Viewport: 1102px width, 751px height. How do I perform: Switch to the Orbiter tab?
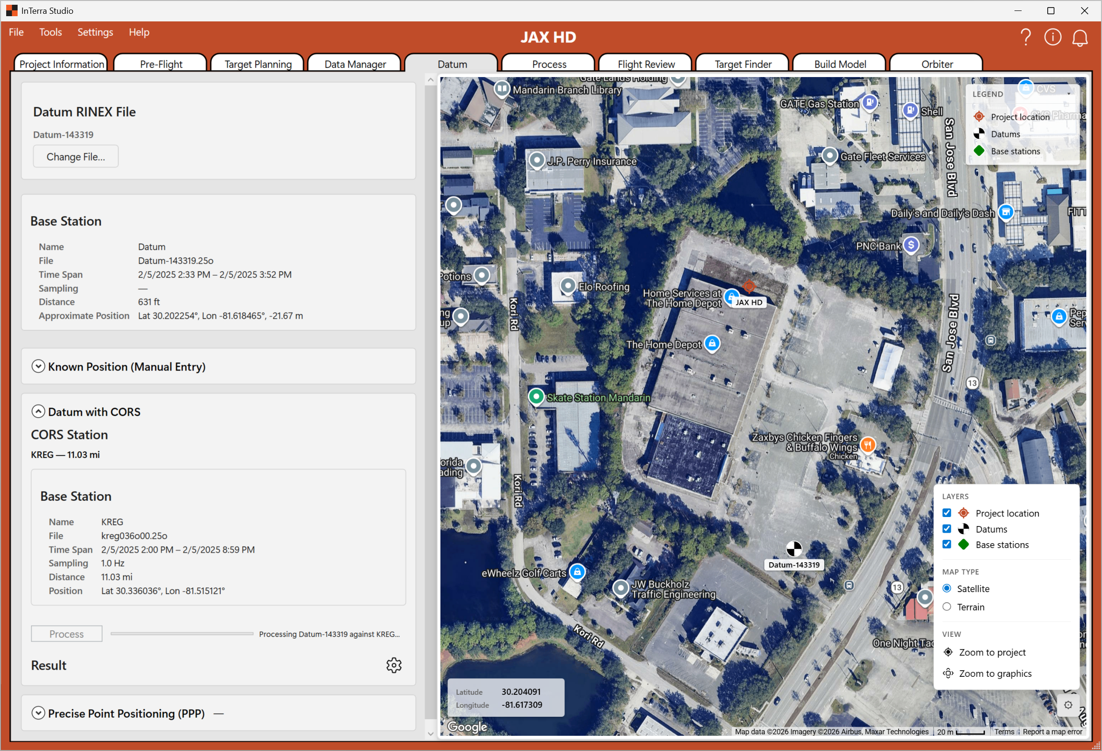[x=937, y=64]
